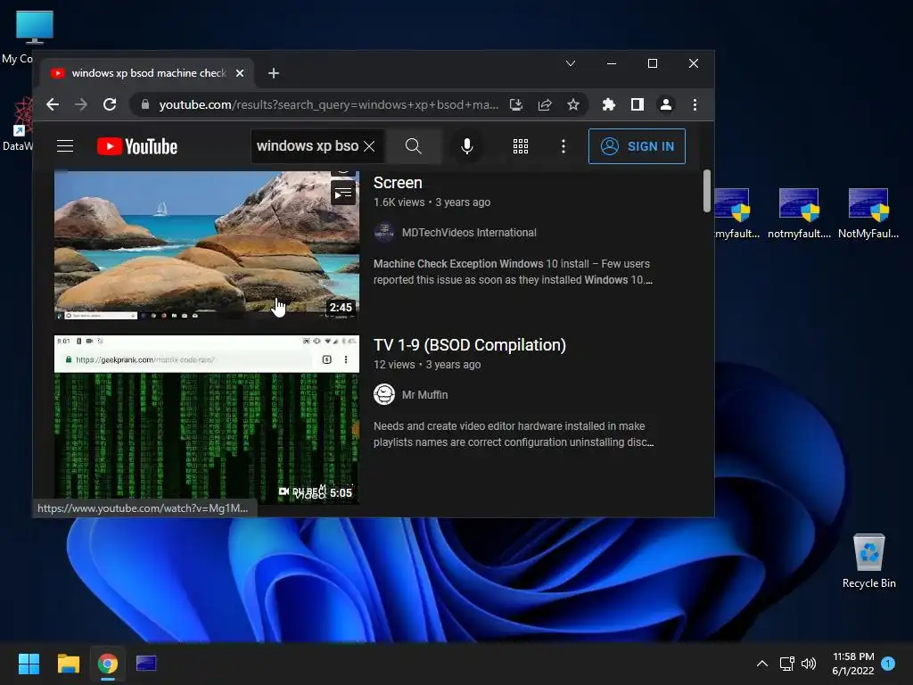
Task: Click the Machine Check Exception description text
Action: click(x=513, y=271)
